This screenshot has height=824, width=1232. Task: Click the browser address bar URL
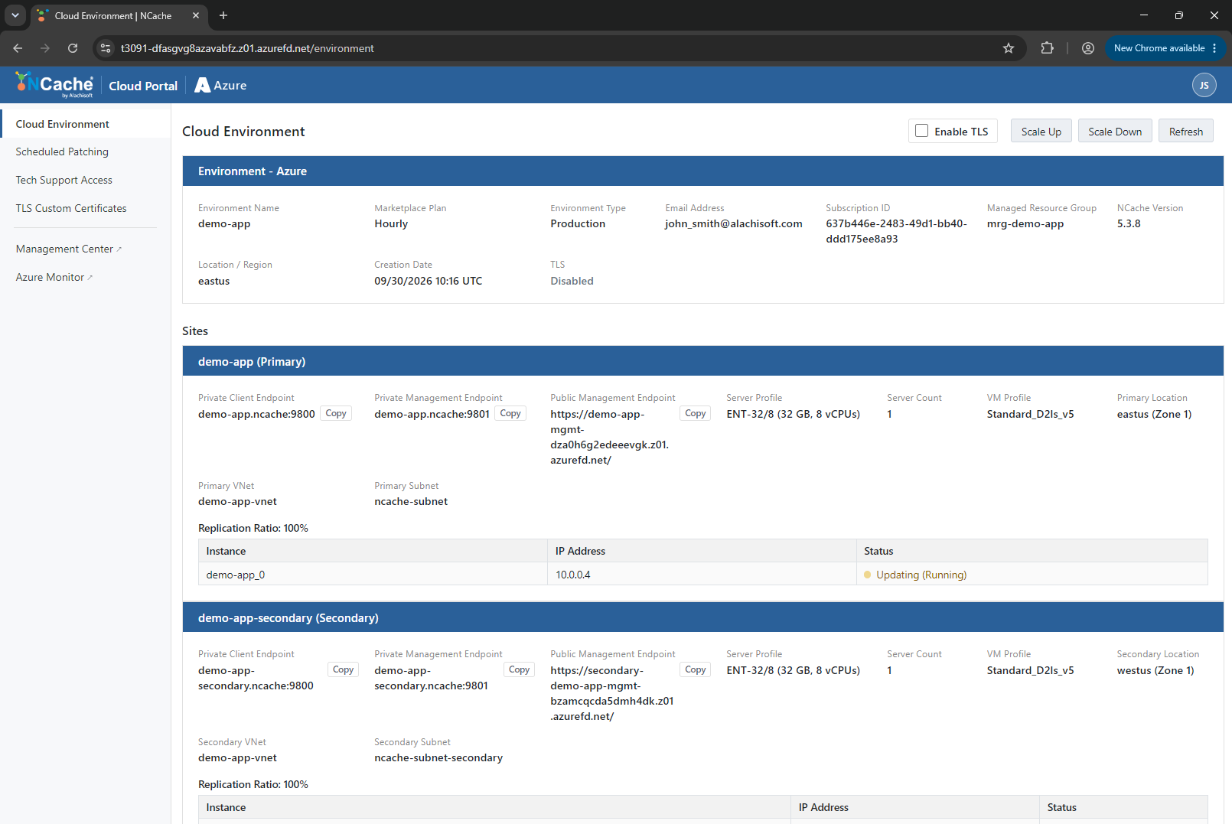(x=247, y=48)
